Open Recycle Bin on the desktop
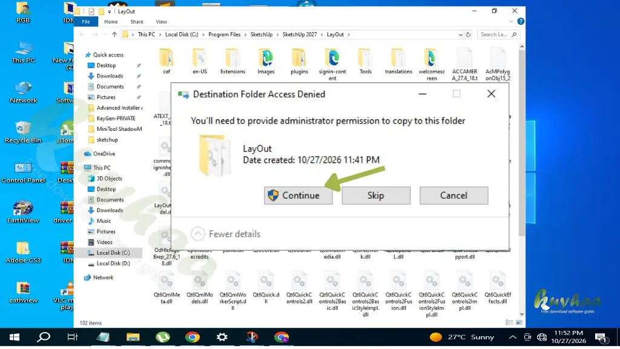 (23, 133)
